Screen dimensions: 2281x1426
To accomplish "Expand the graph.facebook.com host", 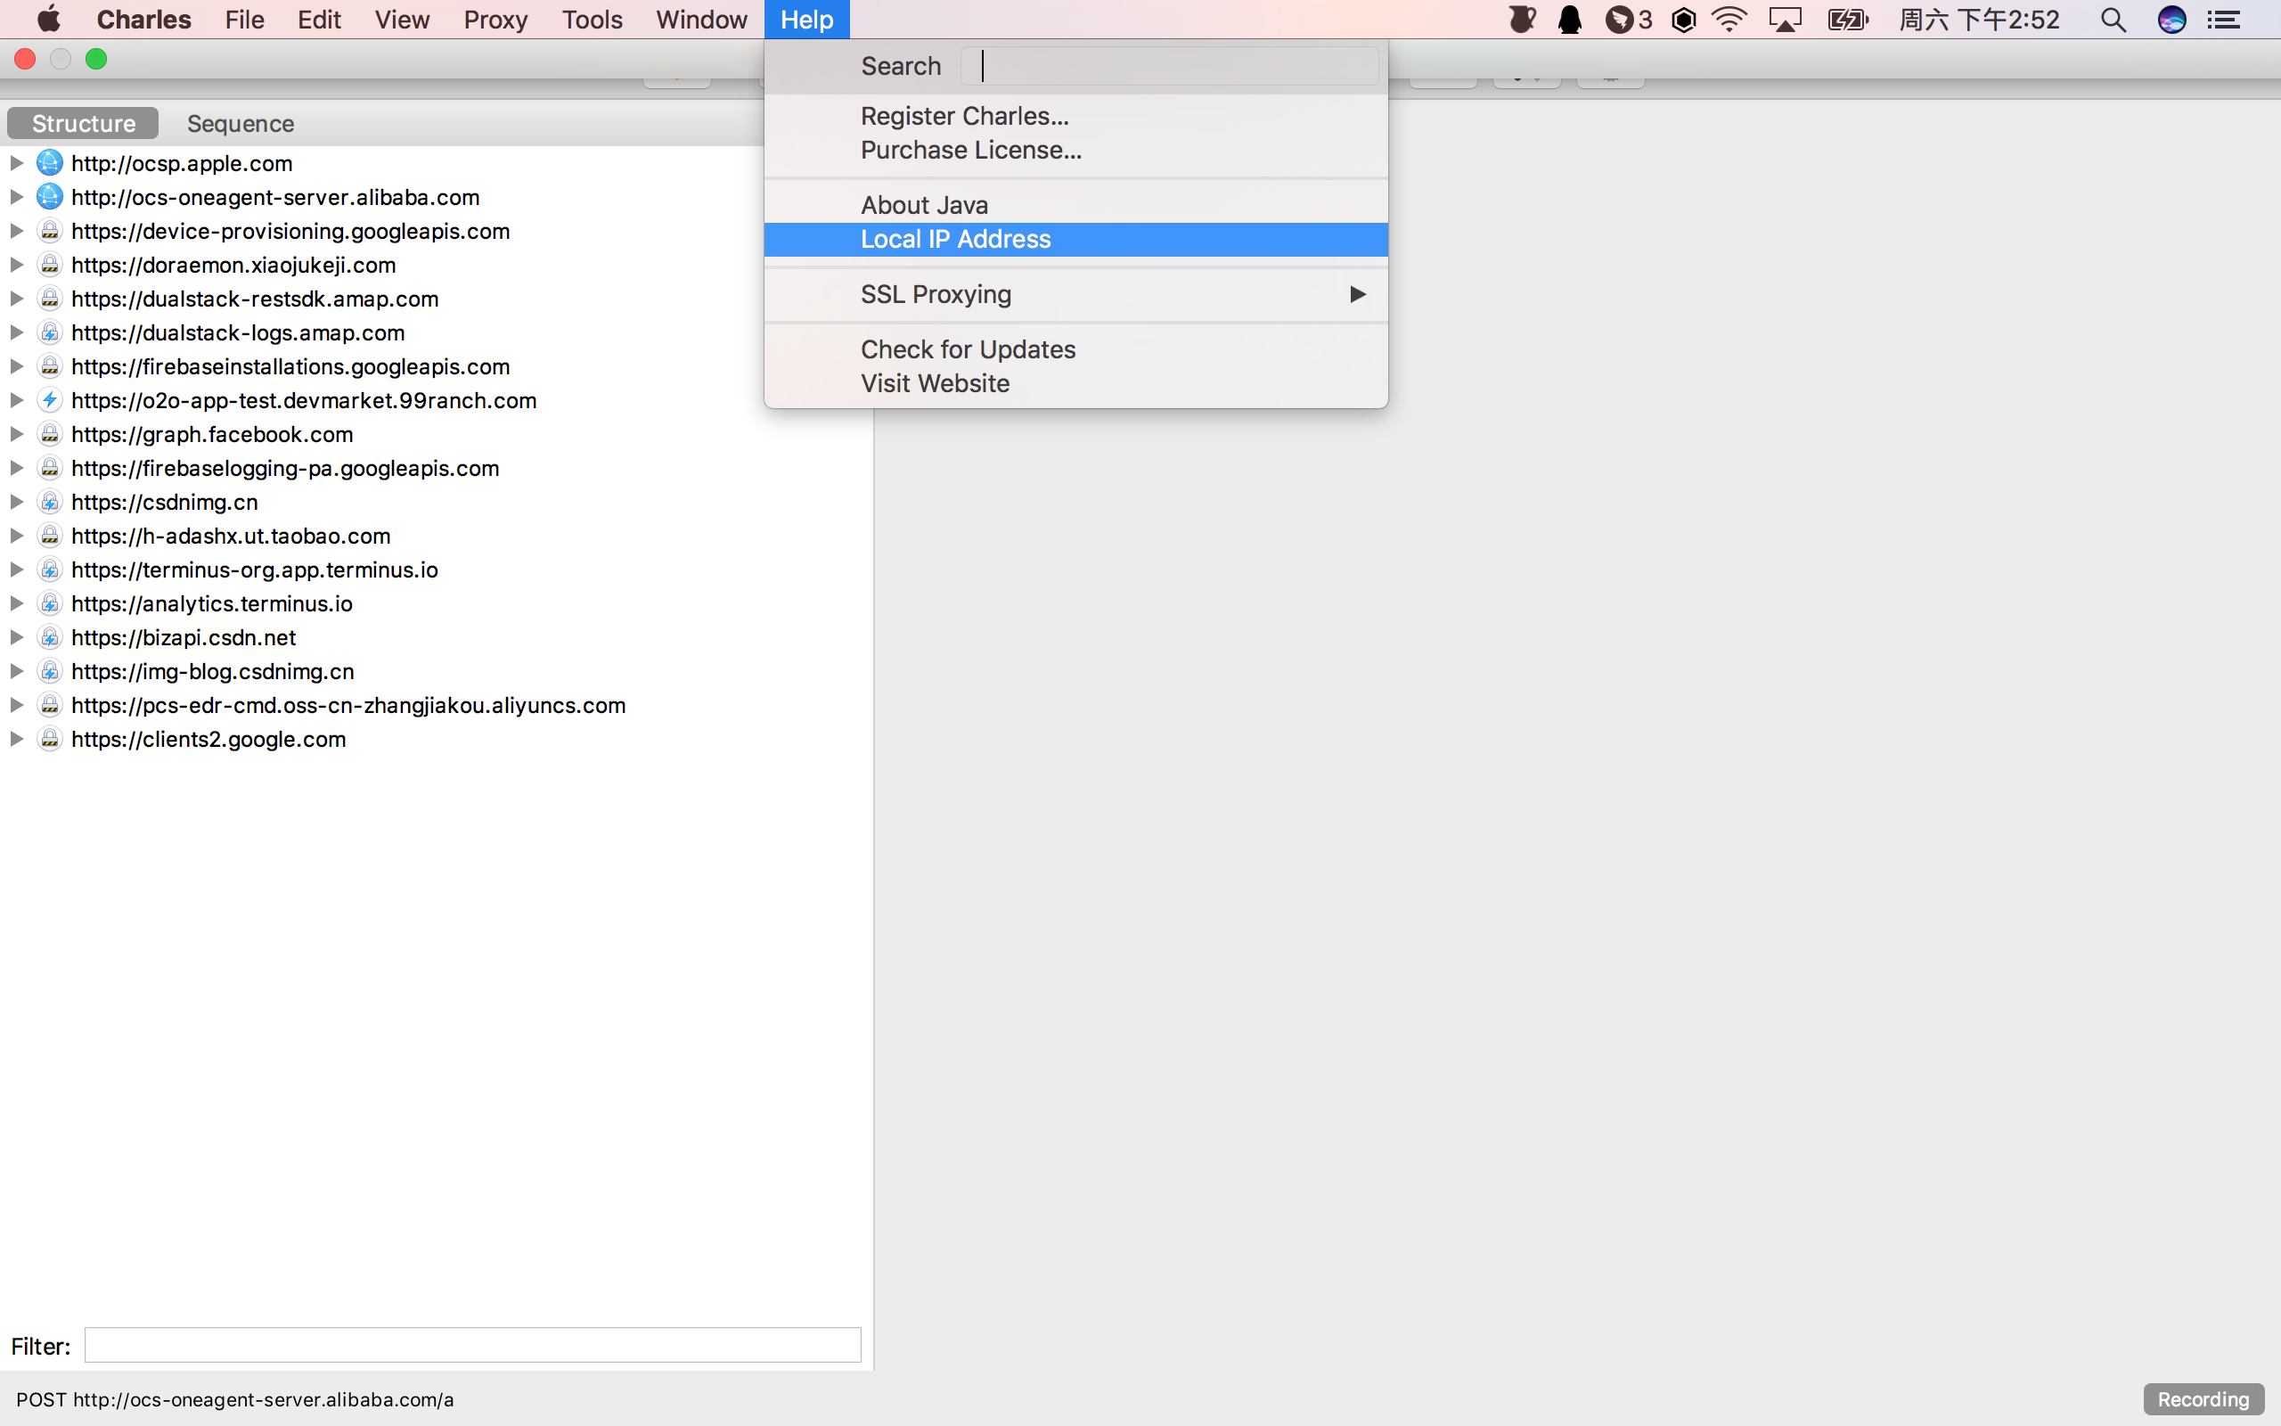I will pos(16,435).
